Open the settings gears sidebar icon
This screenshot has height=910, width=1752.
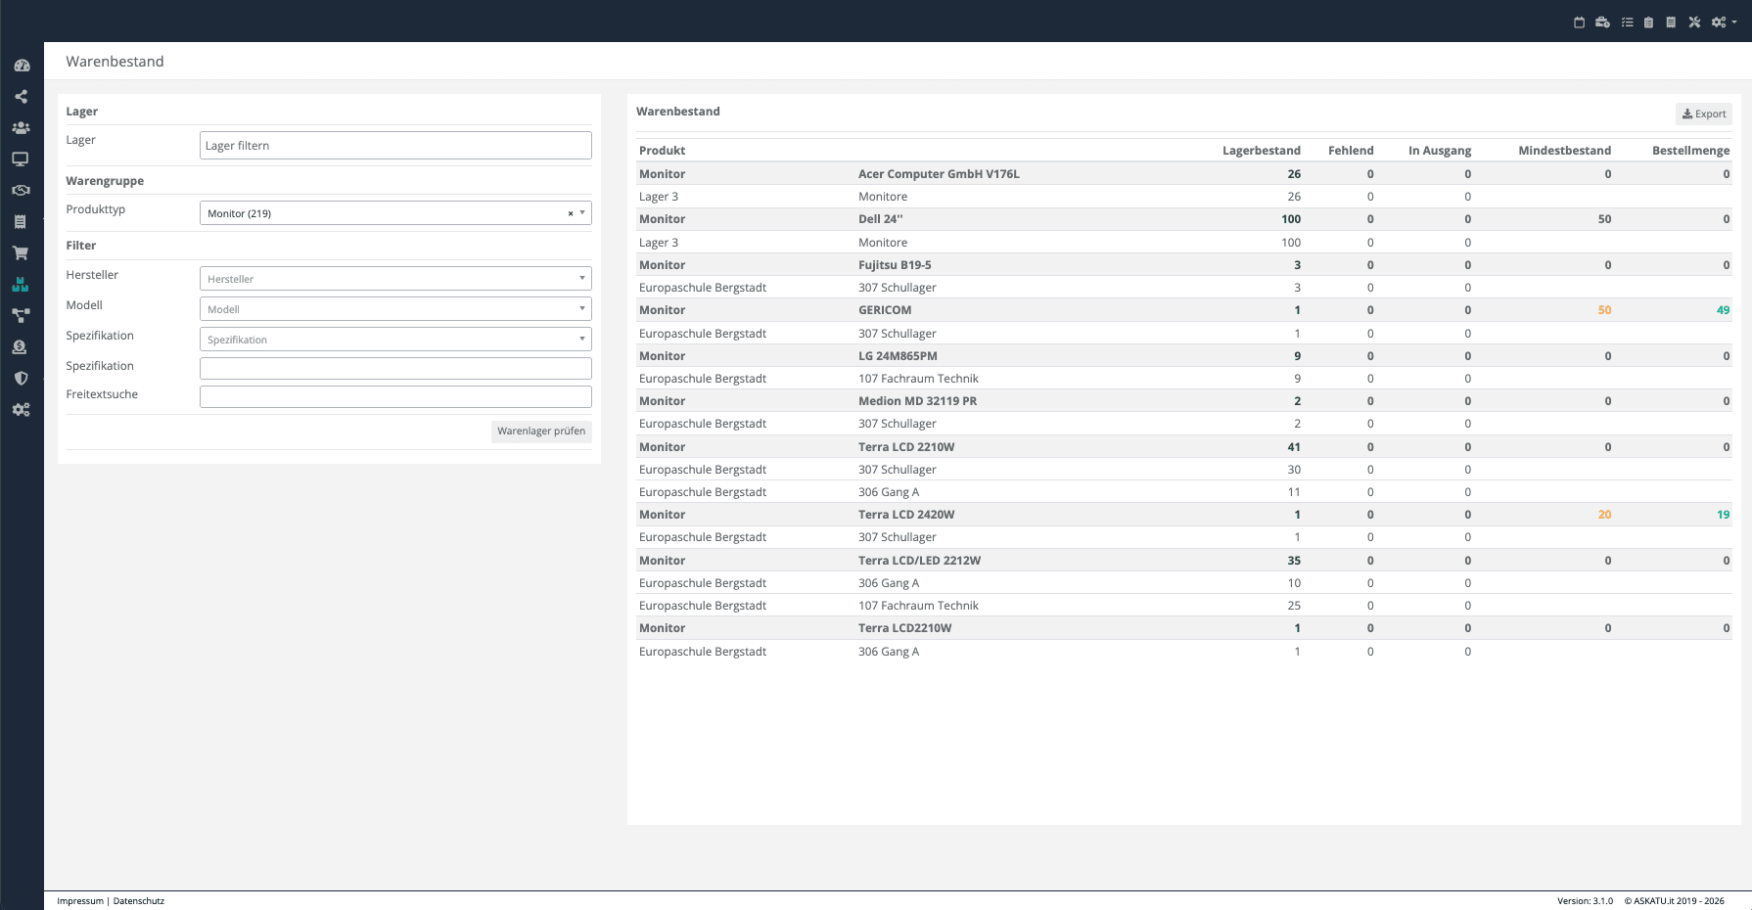(x=22, y=410)
